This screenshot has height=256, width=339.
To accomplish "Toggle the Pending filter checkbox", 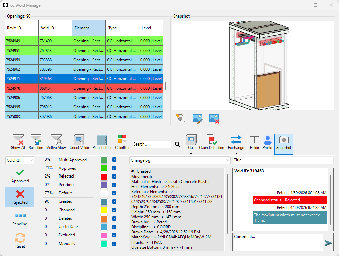I will tap(114, 185).
